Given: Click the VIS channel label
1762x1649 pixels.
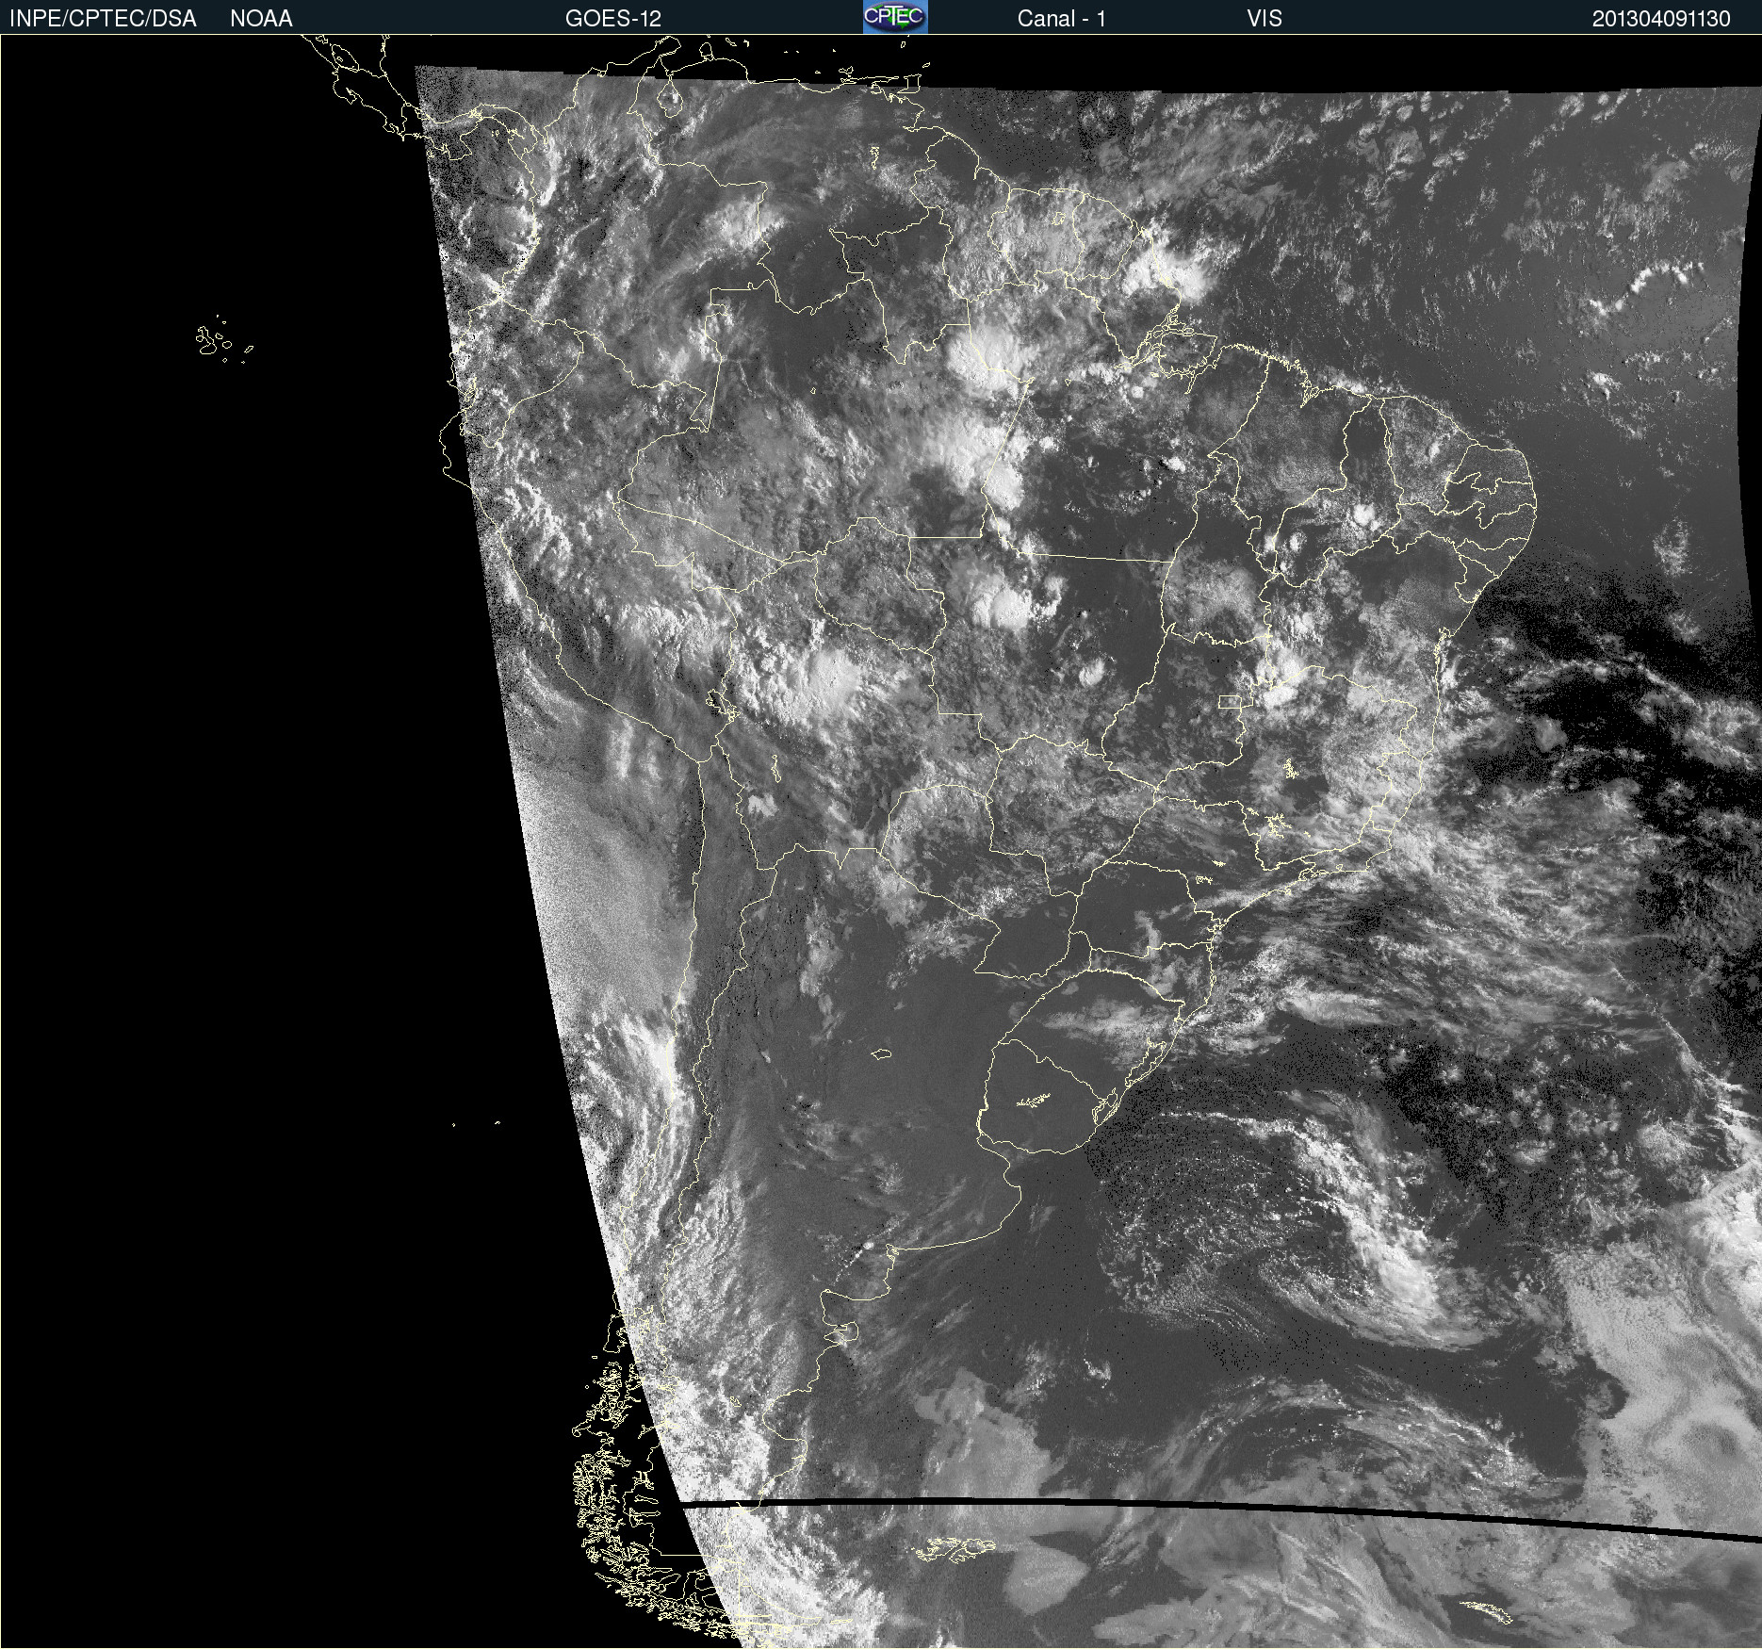Looking at the screenshot, I should (x=1264, y=19).
